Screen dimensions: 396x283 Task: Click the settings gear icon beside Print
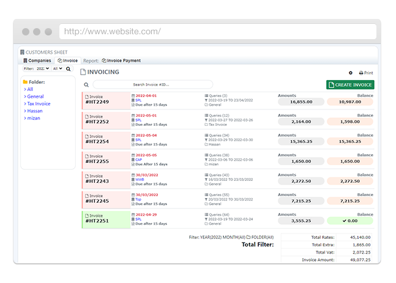click(351, 73)
